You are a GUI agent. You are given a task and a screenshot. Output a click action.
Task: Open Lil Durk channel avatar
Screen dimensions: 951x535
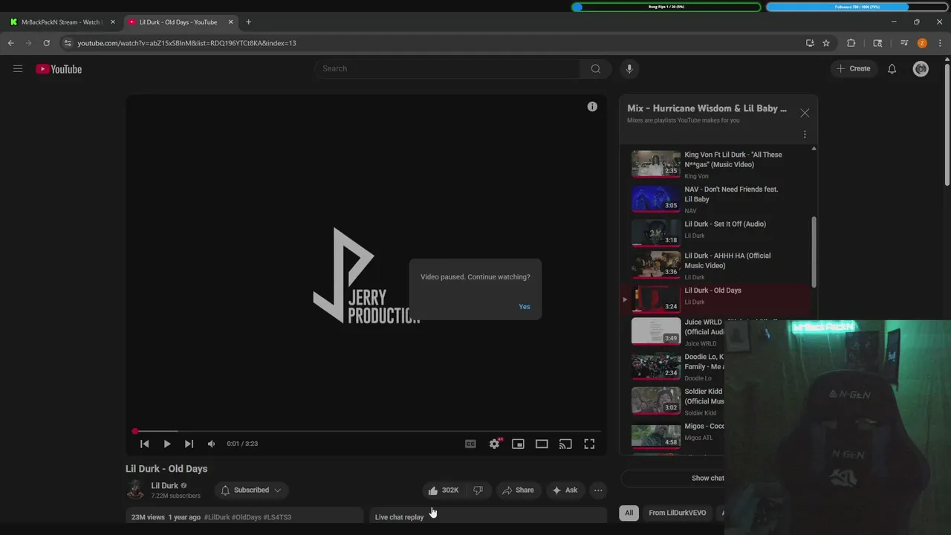point(135,490)
